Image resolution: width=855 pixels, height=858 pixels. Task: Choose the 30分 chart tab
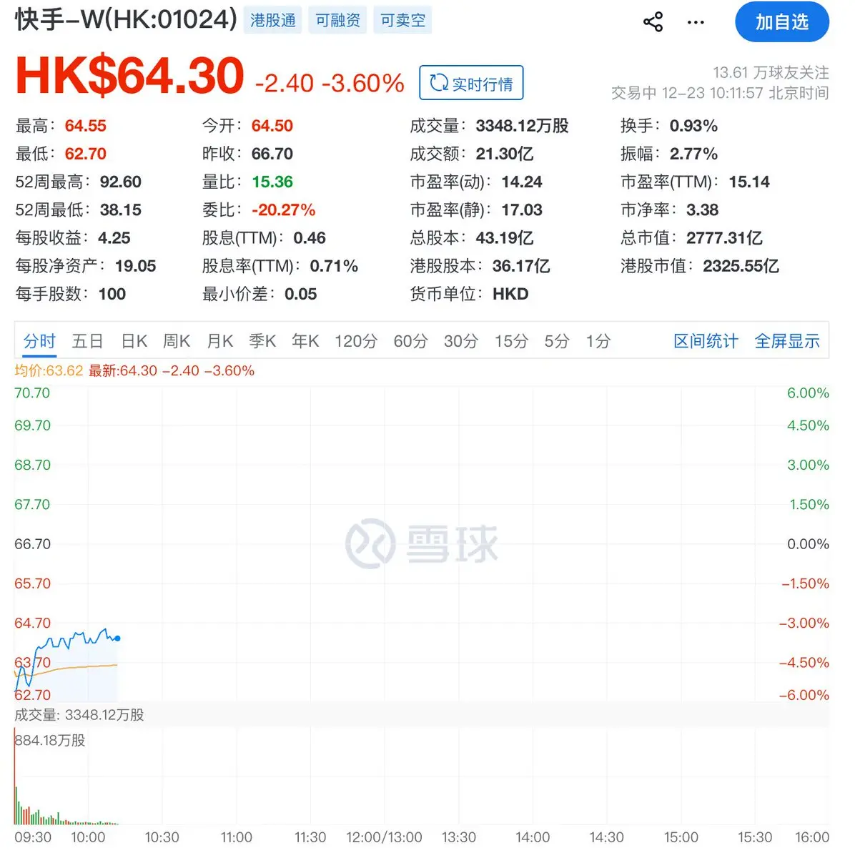461,341
